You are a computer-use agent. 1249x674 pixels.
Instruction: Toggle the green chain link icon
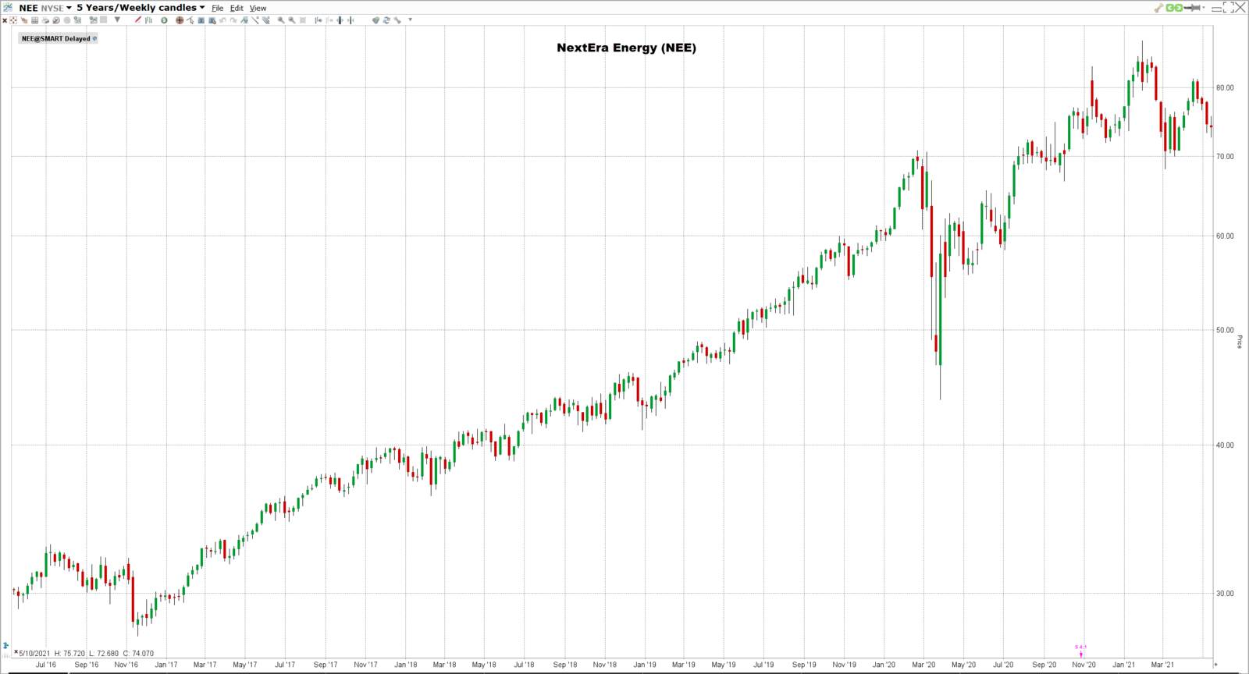[x=1174, y=8]
